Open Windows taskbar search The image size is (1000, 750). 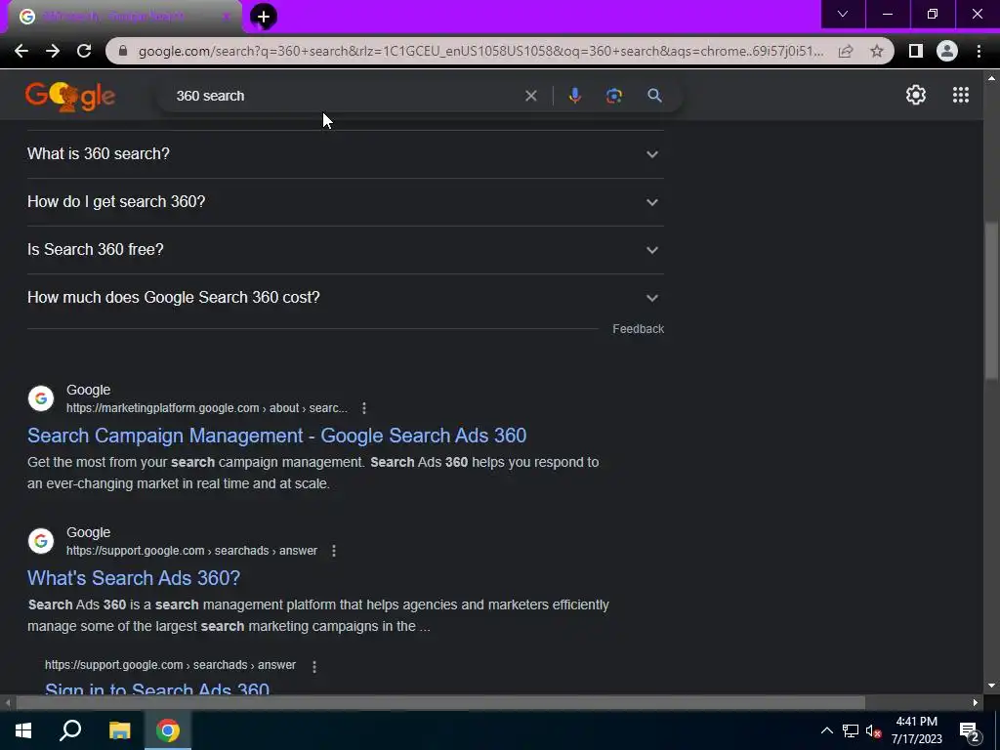tap(70, 730)
